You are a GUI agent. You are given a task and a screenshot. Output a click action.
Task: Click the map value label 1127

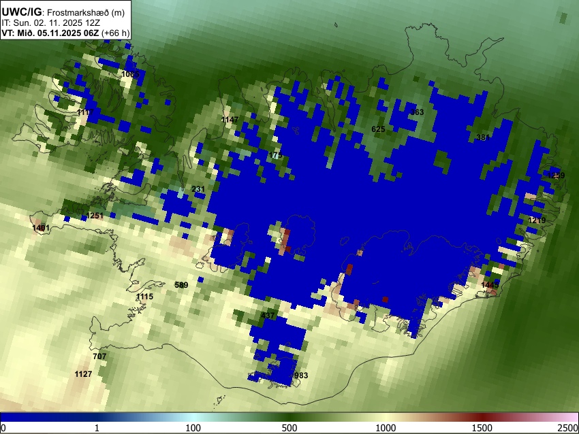(x=83, y=374)
